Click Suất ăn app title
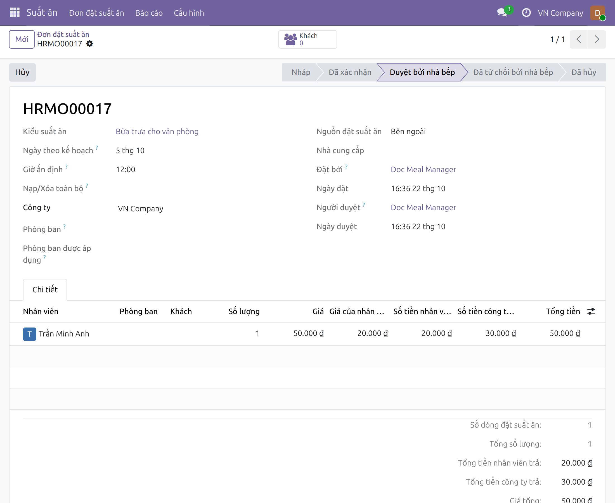The image size is (615, 503). pos(42,13)
